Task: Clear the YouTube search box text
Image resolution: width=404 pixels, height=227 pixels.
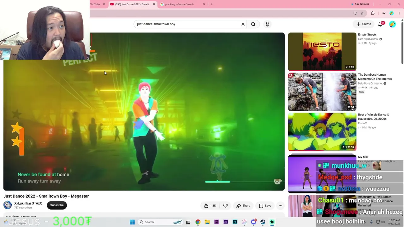Action: click(243, 24)
